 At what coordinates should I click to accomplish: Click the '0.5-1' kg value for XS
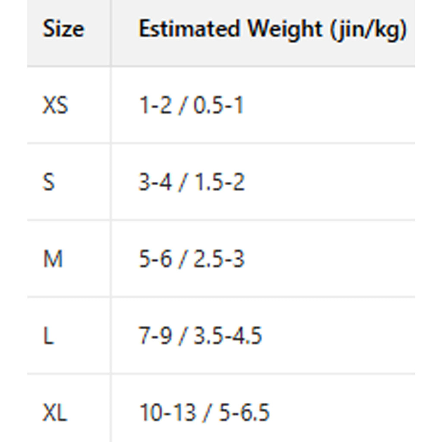point(218,105)
